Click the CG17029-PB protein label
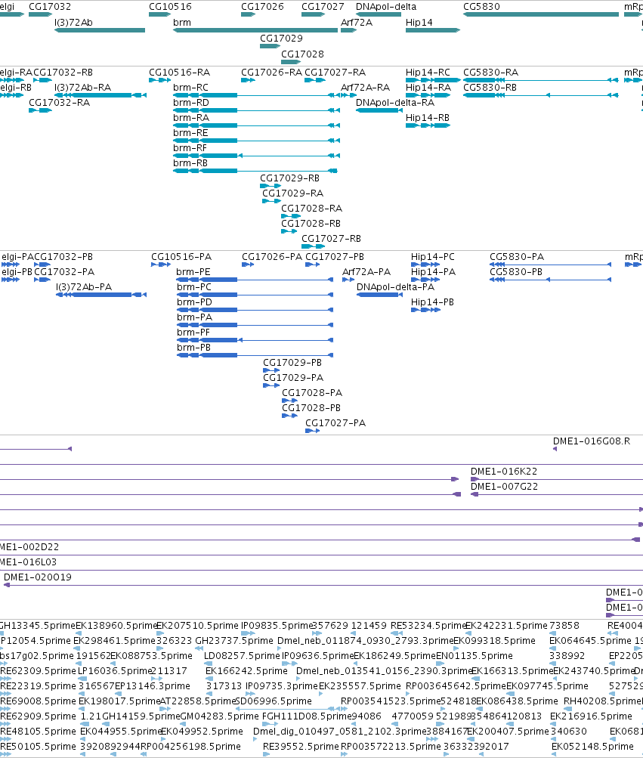The width and height of the screenshot is (643, 758). [292, 363]
